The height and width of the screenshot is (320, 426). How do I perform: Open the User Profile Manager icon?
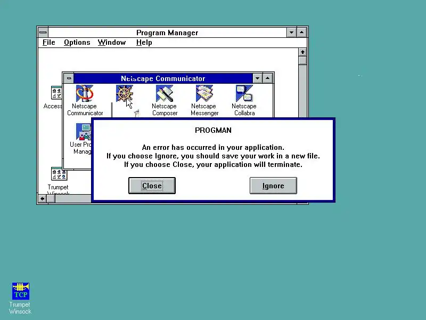(x=84, y=132)
